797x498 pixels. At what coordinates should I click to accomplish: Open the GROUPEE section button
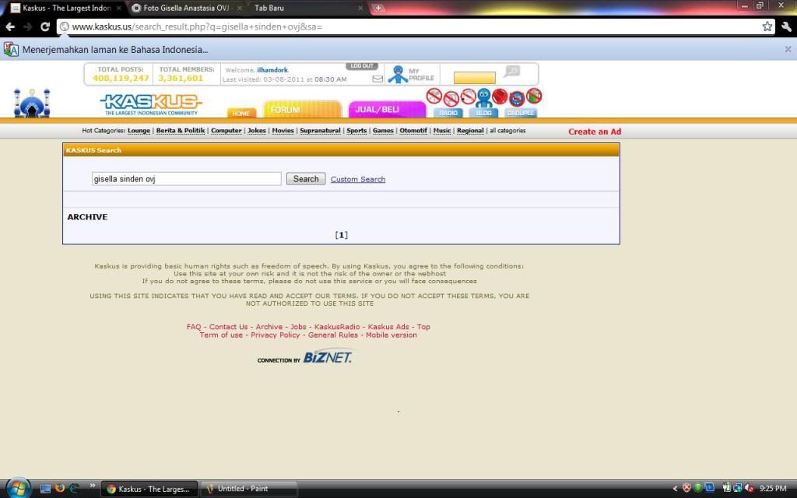coord(521,113)
